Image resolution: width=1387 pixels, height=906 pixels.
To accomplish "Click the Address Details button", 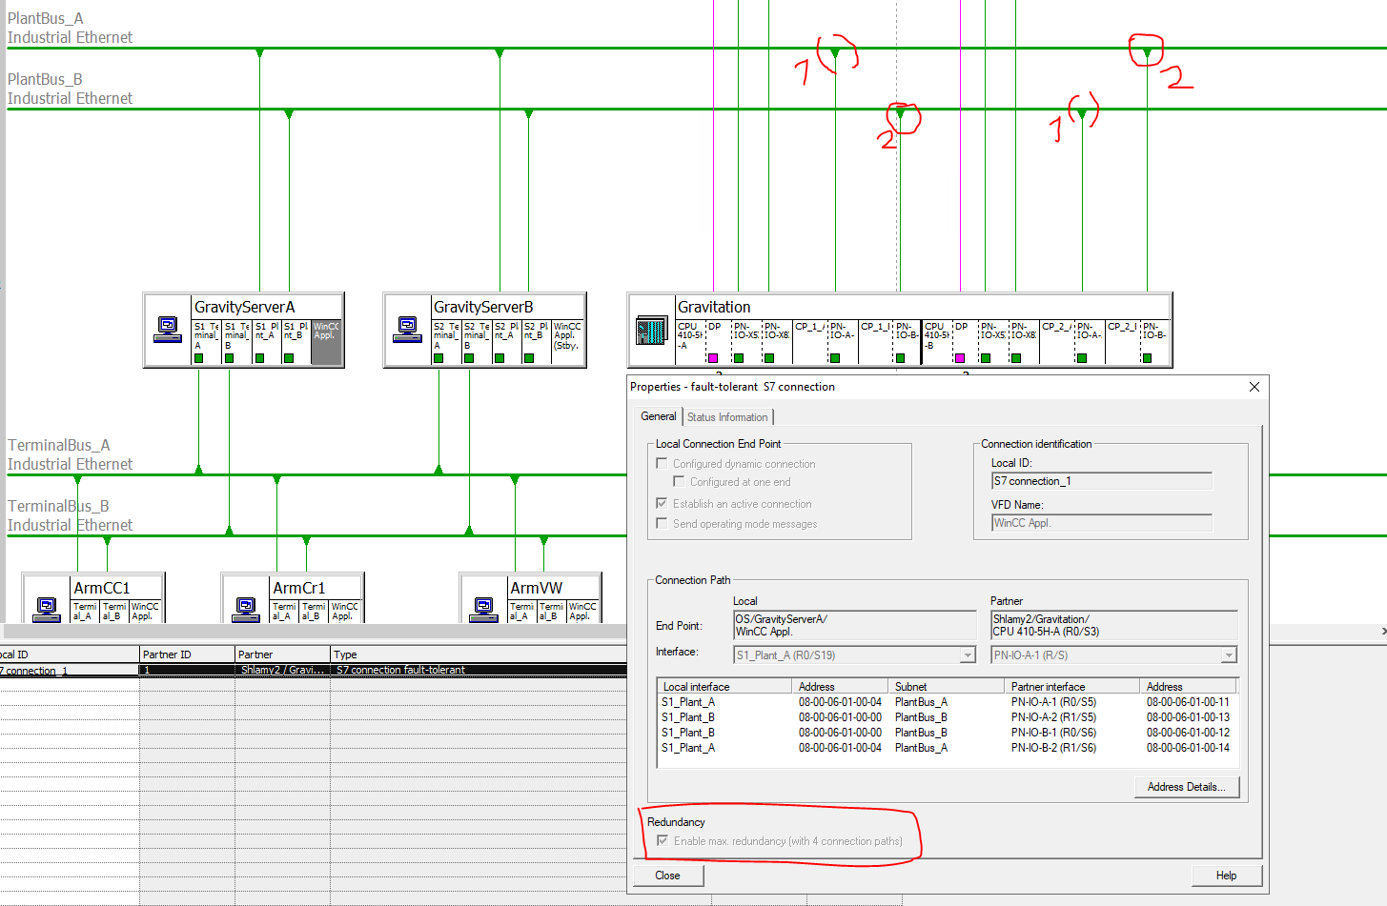I will tap(1186, 787).
